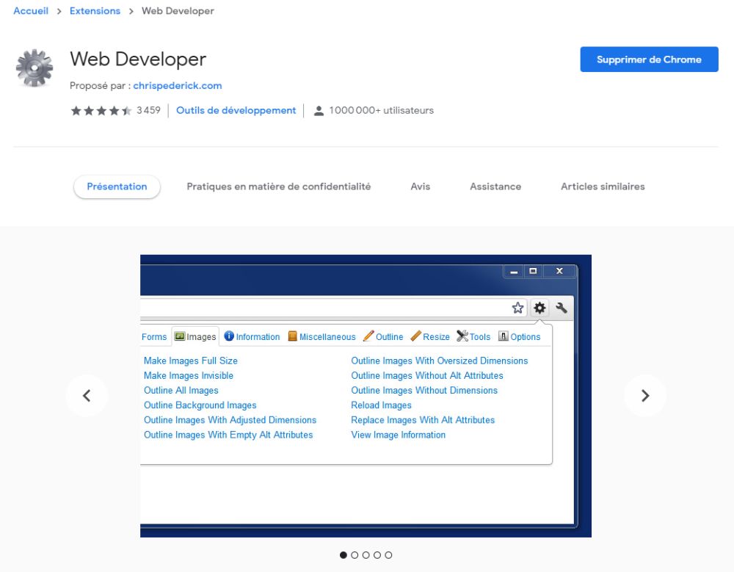Click the Tools crossed-tools icon
This screenshot has width=734, height=572.
[462, 336]
